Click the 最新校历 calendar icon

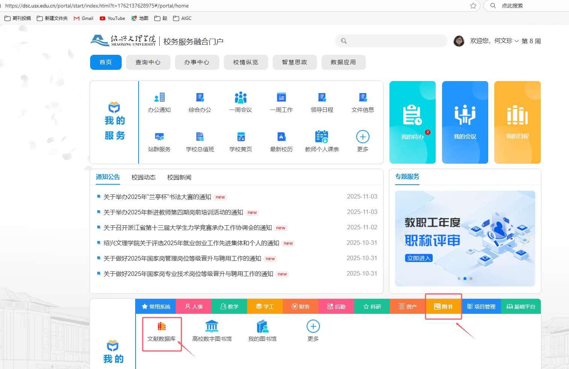click(x=281, y=137)
